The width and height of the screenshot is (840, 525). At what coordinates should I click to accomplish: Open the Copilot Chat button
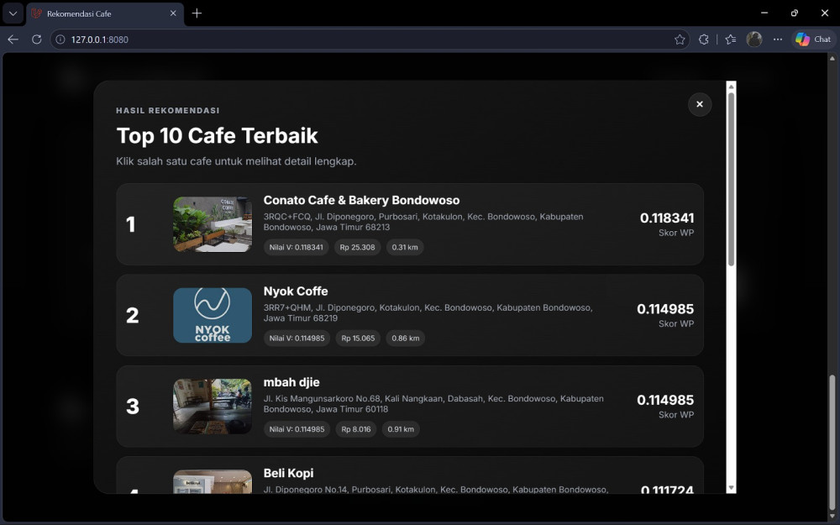tap(813, 39)
